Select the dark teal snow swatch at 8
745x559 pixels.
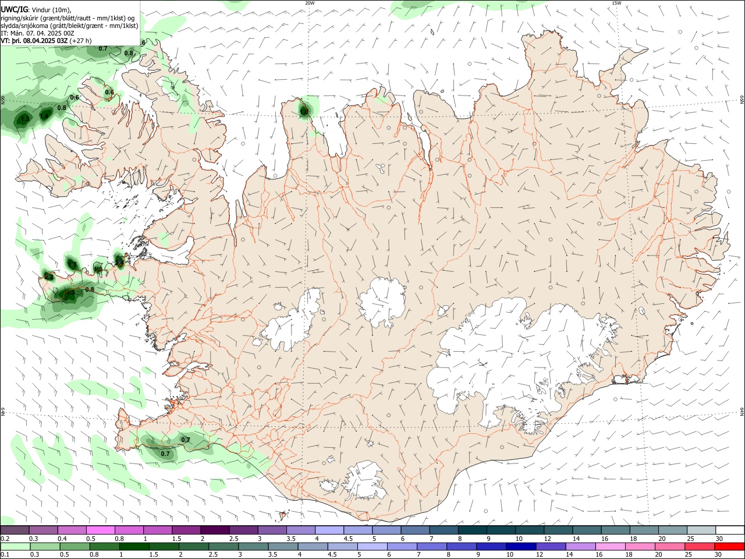472,530
